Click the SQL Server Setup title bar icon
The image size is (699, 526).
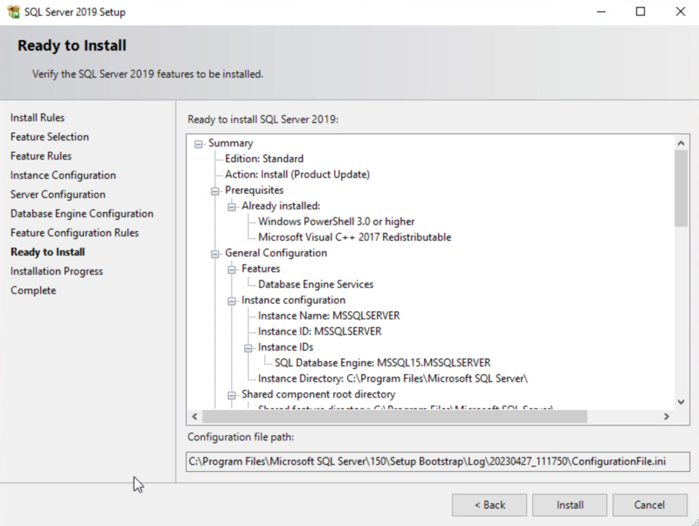coord(13,12)
